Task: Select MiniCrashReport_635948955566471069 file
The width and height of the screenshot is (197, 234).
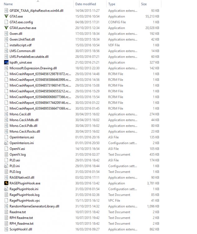Action: click(x=40, y=108)
